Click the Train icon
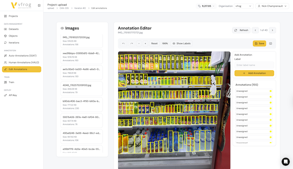293x169 pixels. 5,82
